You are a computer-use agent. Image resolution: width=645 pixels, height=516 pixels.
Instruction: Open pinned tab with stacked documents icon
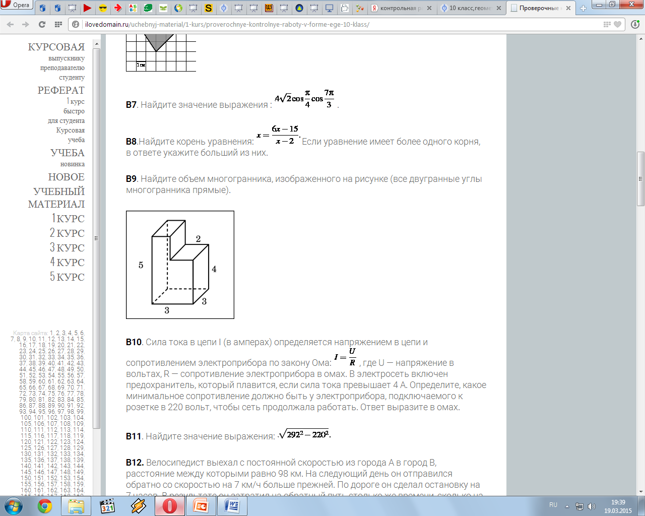pos(344,8)
